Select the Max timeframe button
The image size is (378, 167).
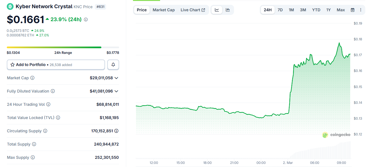[x=340, y=10]
